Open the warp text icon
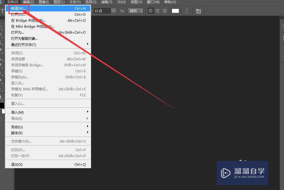This screenshot has width=284, height=190. coord(187,11)
